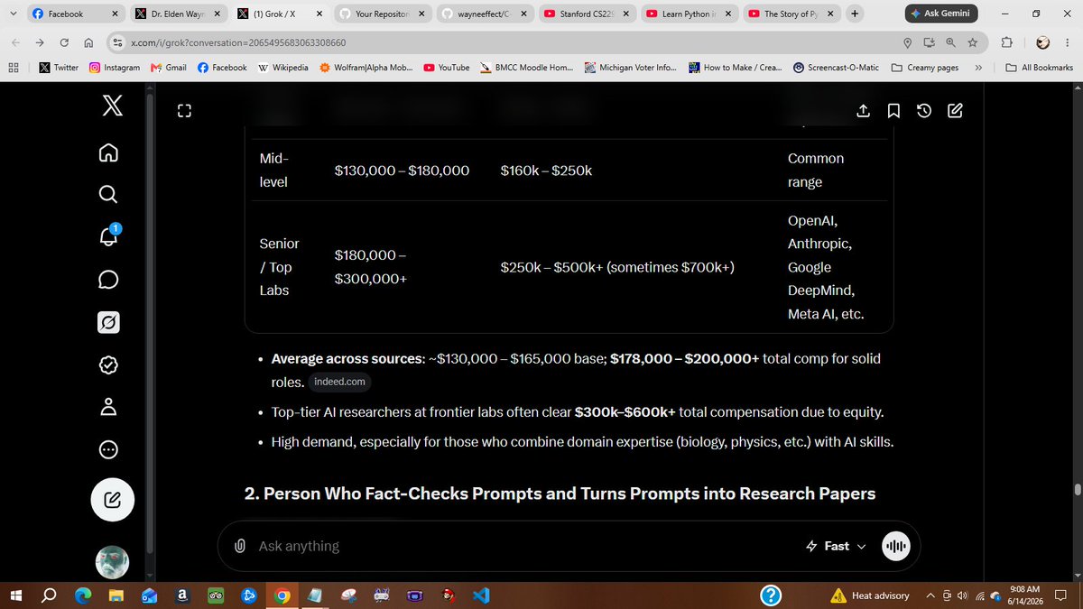Open Explore search in the X sidebar

(x=107, y=194)
